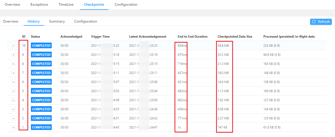Open the TimeLine tab
The image size is (335, 137).
pyautogui.click(x=66, y=5)
